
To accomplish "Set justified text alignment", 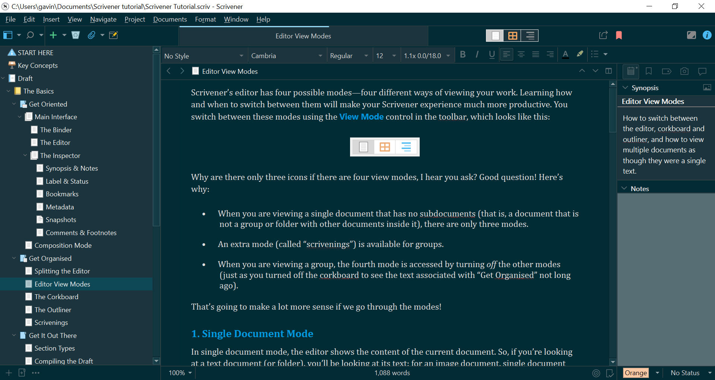I will tap(536, 54).
